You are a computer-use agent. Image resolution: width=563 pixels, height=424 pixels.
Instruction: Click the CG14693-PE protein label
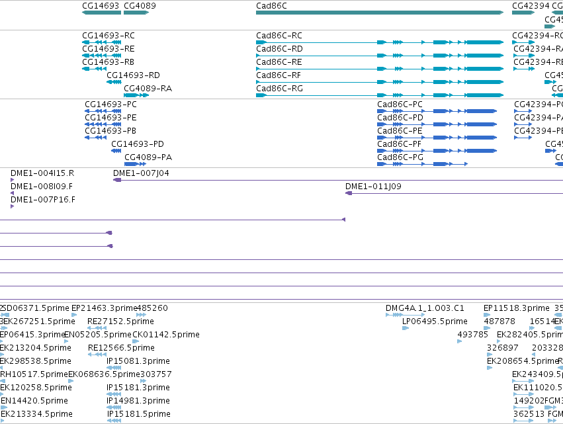point(110,118)
